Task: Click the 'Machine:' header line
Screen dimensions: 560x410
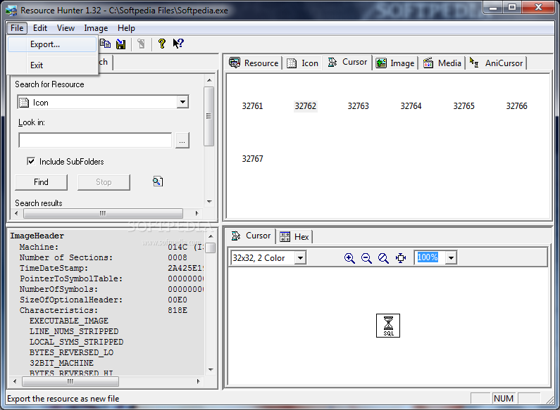Action: (39, 247)
